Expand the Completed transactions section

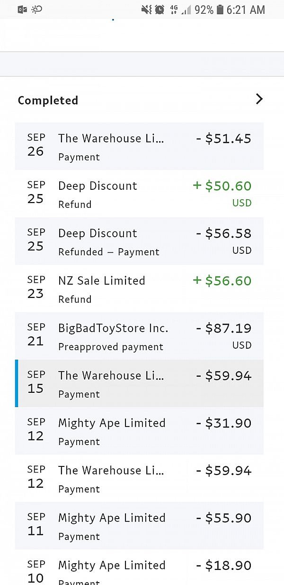(x=259, y=99)
